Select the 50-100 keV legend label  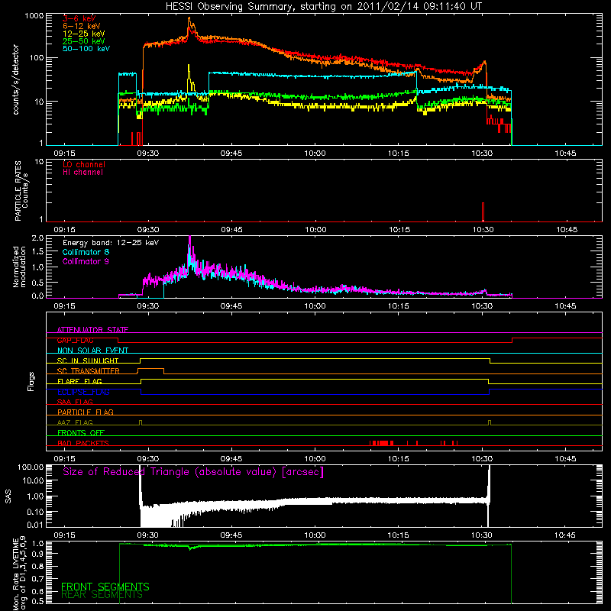[x=86, y=49]
